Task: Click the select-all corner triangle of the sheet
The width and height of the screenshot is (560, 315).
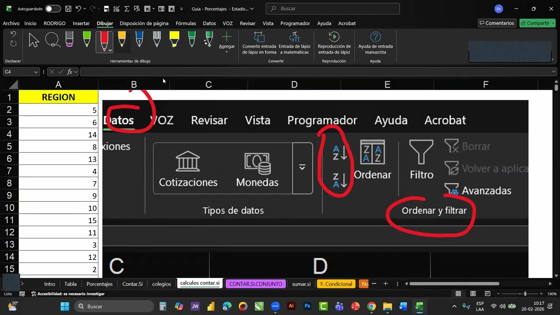Action: click(x=13, y=84)
